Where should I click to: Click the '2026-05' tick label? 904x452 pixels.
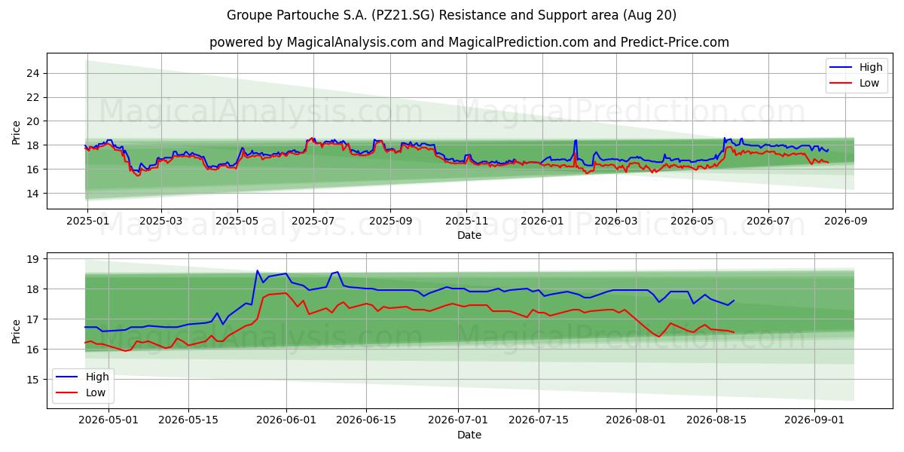pyautogui.click(x=692, y=221)
